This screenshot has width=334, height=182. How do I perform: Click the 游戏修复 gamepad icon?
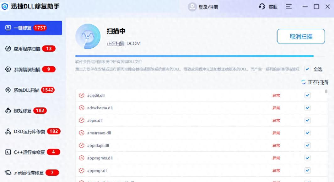8,111
